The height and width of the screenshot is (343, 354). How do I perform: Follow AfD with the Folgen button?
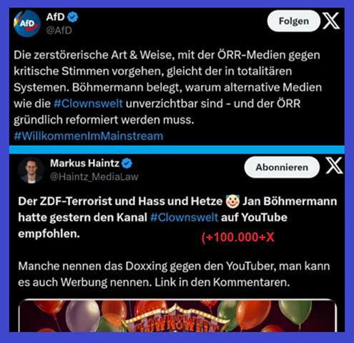pyautogui.click(x=294, y=21)
